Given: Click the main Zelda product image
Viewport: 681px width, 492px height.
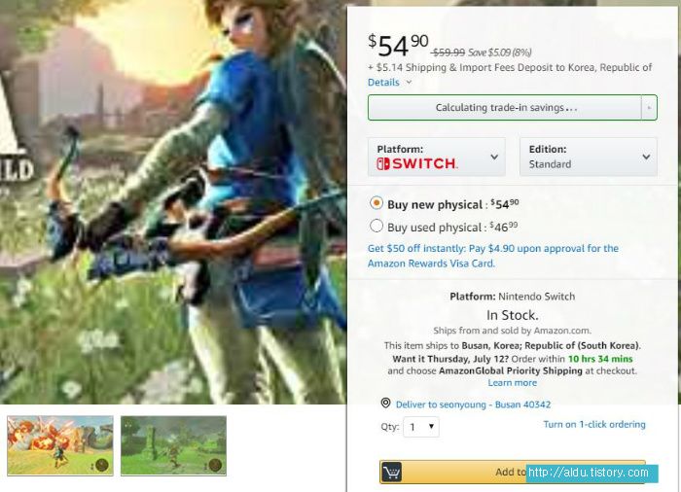Looking at the screenshot, I should coord(173,202).
